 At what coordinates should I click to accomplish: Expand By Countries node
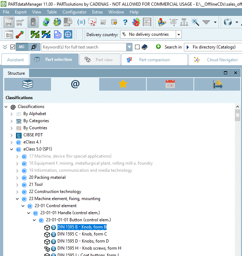[x=11, y=128]
